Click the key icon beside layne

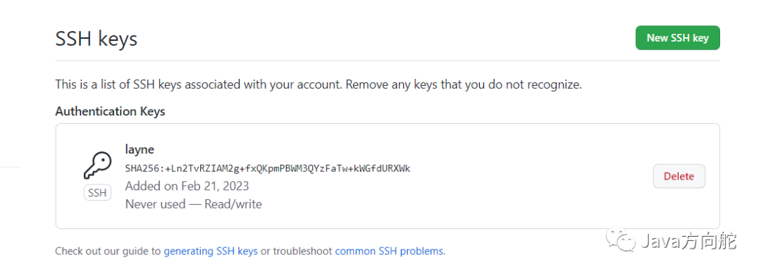pos(97,166)
